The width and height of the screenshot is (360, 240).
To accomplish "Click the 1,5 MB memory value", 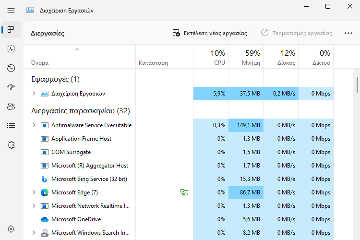I will (x=252, y=152).
